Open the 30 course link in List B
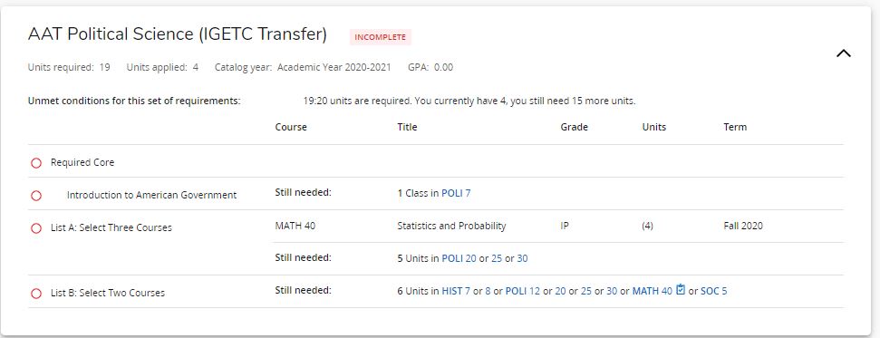Viewport: 880px width, 338px height. tap(612, 291)
